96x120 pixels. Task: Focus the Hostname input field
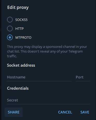click(39, 77)
